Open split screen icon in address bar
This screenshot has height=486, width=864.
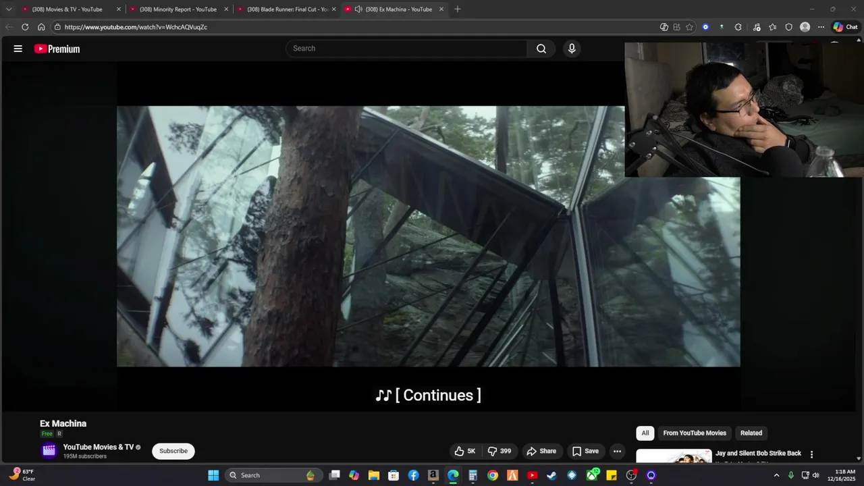(x=676, y=27)
